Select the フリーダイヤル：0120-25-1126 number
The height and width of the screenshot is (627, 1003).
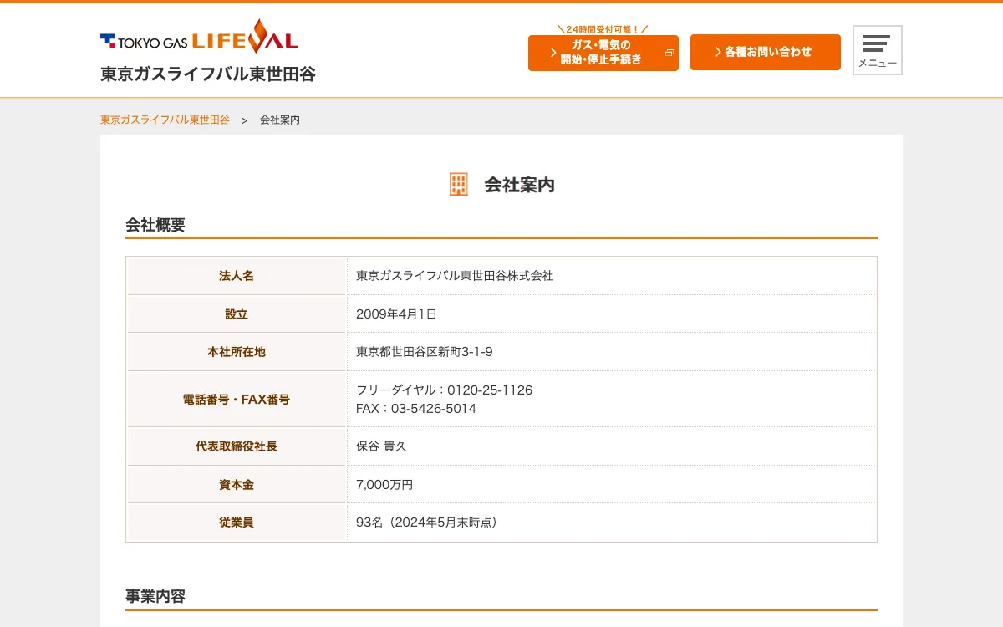click(444, 390)
